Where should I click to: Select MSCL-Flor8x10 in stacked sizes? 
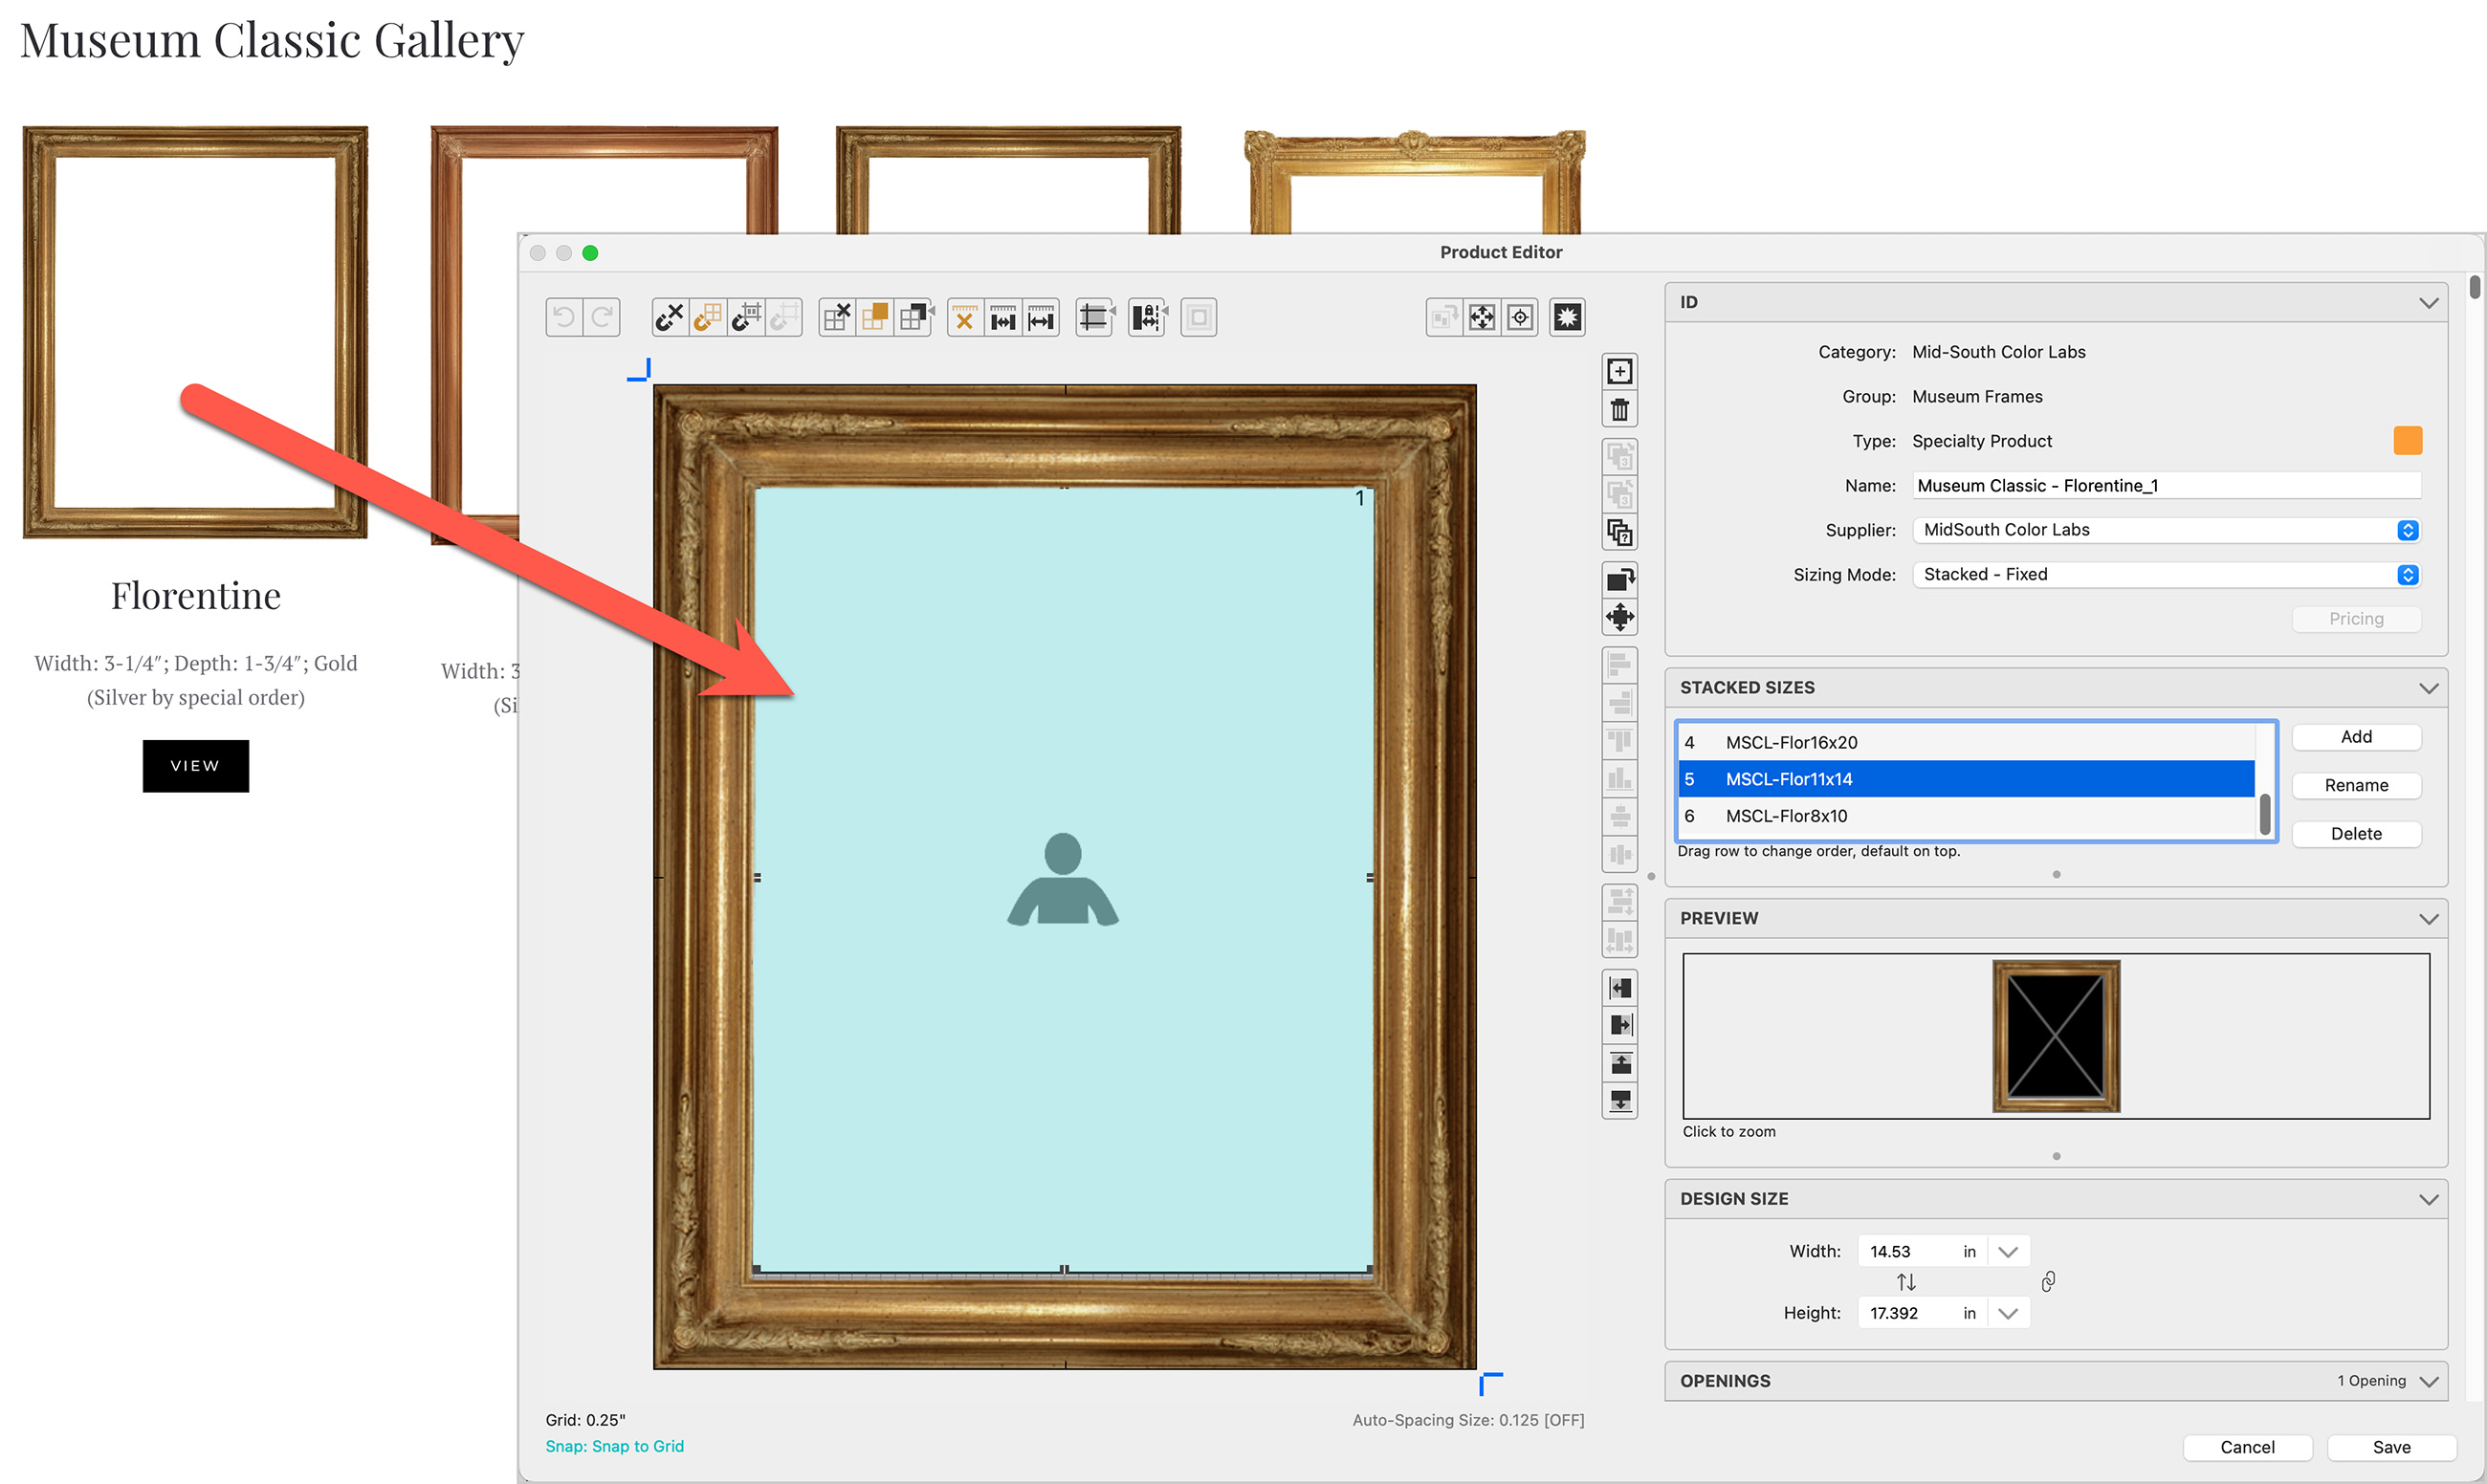(1786, 816)
